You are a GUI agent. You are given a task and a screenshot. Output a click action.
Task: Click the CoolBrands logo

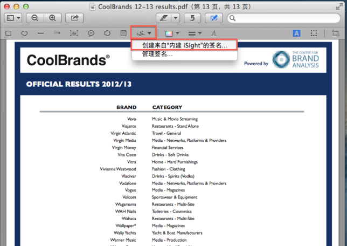coord(68,60)
